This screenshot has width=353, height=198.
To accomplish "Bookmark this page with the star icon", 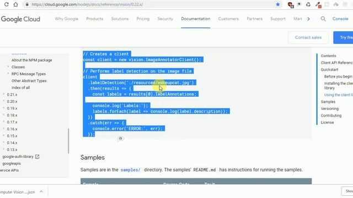I will (278, 4).
